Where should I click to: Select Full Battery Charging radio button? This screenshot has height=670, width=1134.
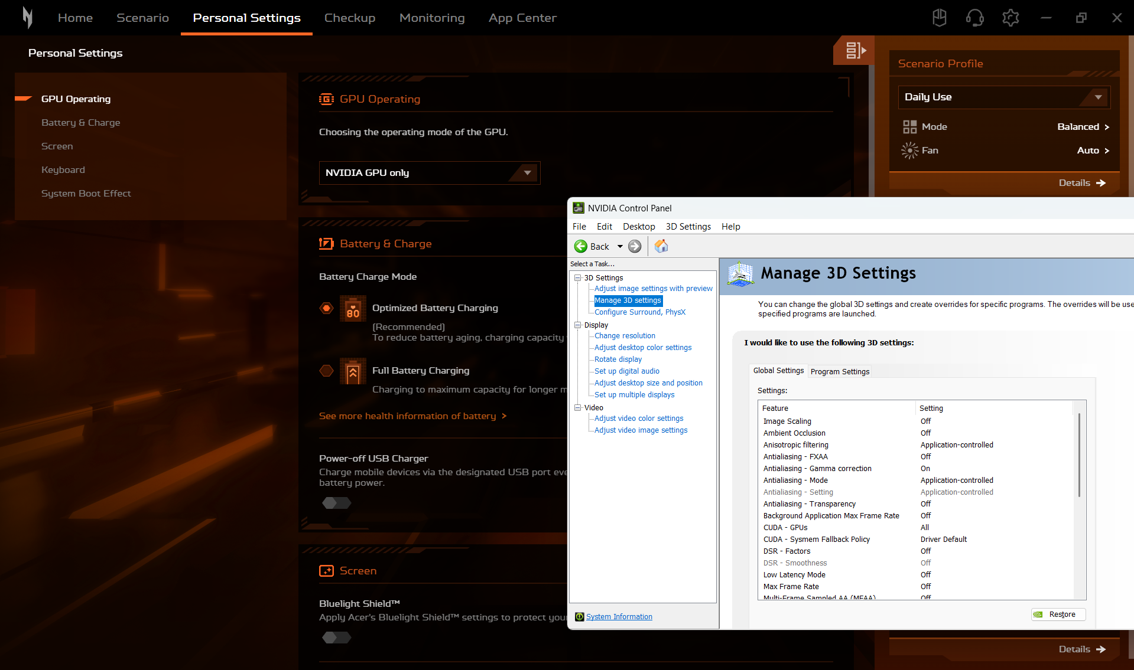click(x=326, y=371)
